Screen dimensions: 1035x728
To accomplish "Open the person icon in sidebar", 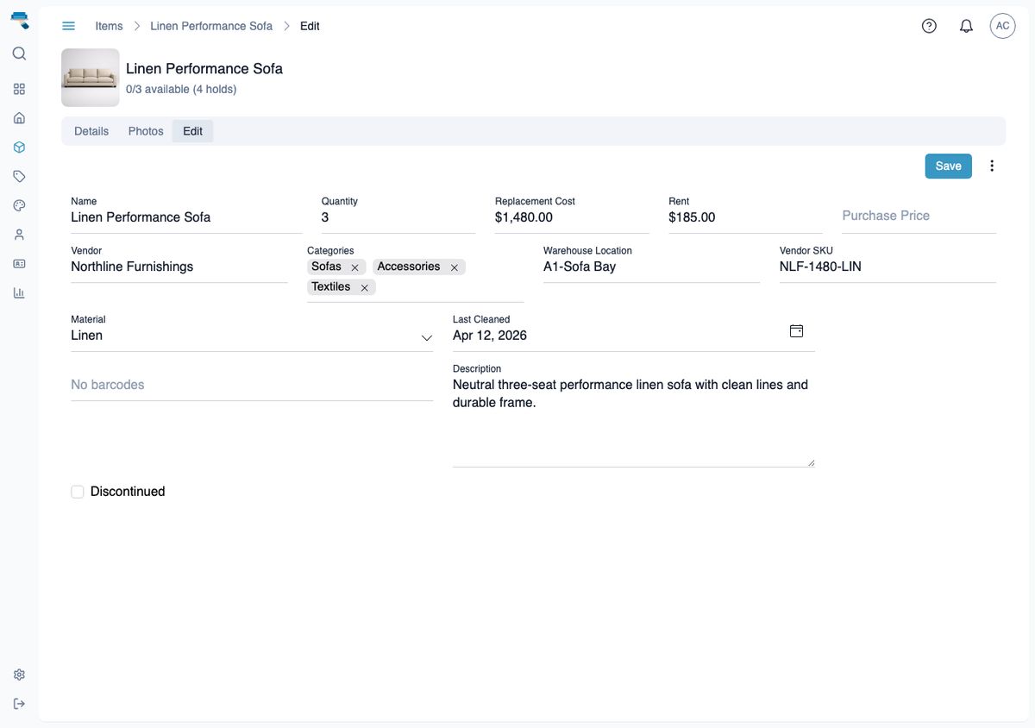I will 19,235.
